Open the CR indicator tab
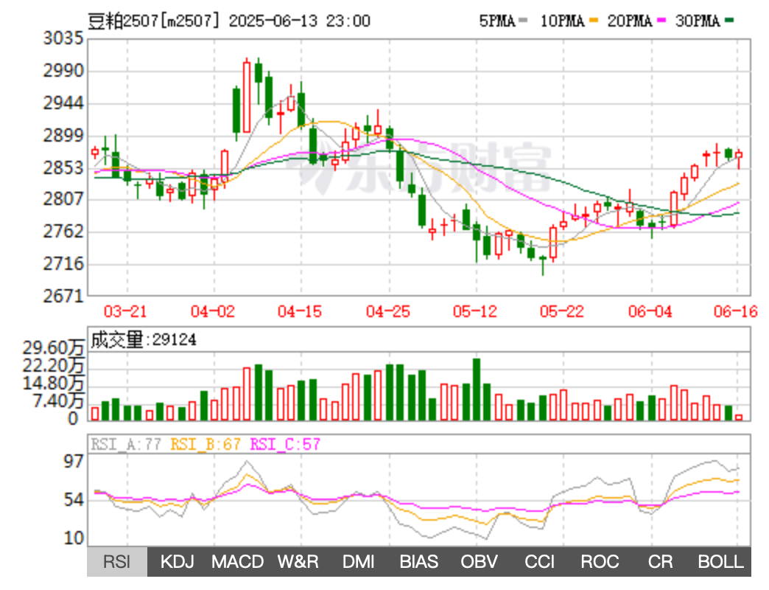 [x=660, y=562]
